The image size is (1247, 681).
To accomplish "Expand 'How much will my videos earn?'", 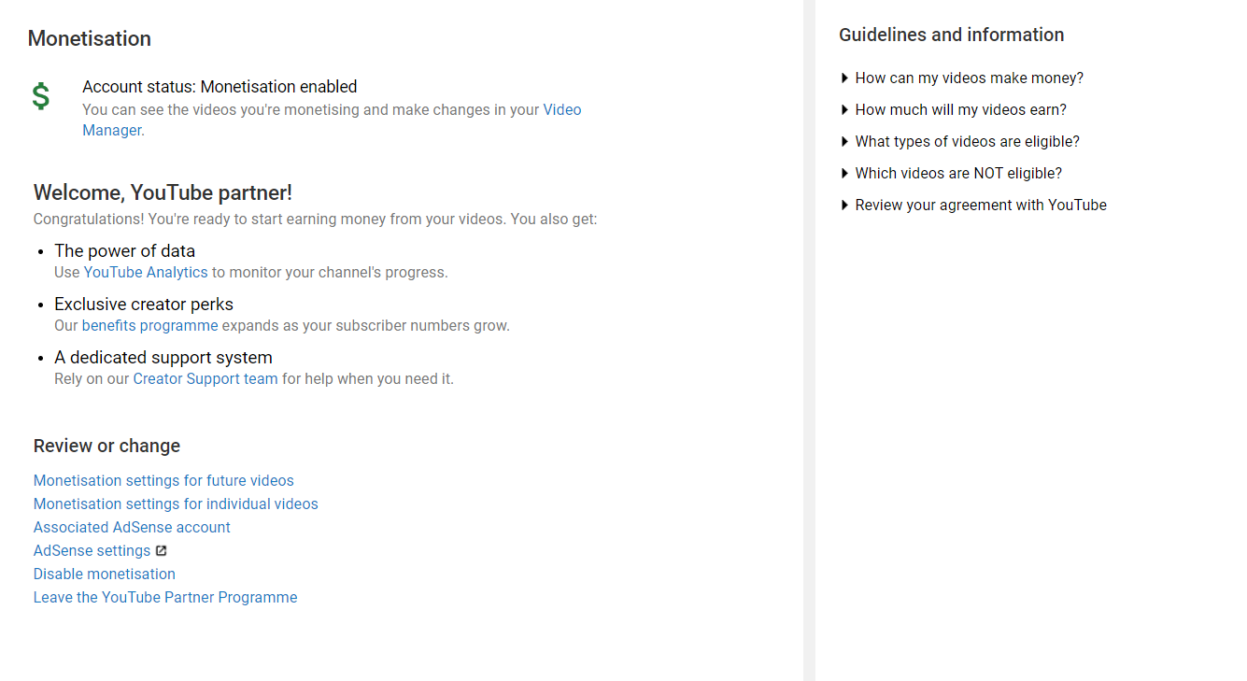I will (953, 110).
